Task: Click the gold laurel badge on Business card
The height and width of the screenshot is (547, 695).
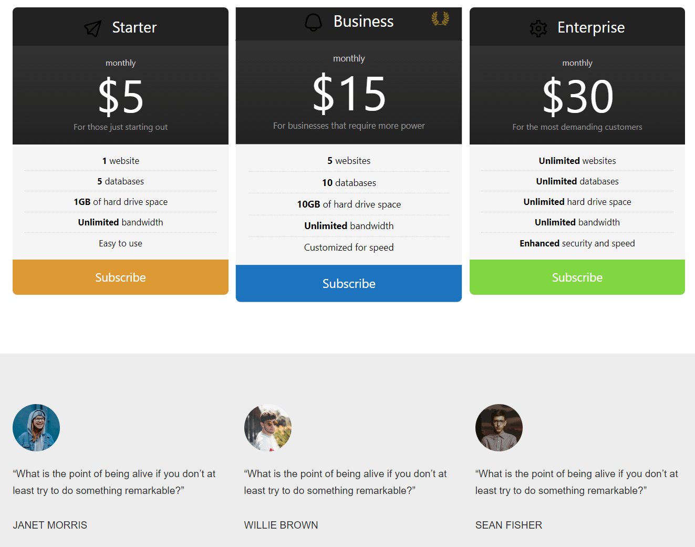Action: click(x=439, y=19)
